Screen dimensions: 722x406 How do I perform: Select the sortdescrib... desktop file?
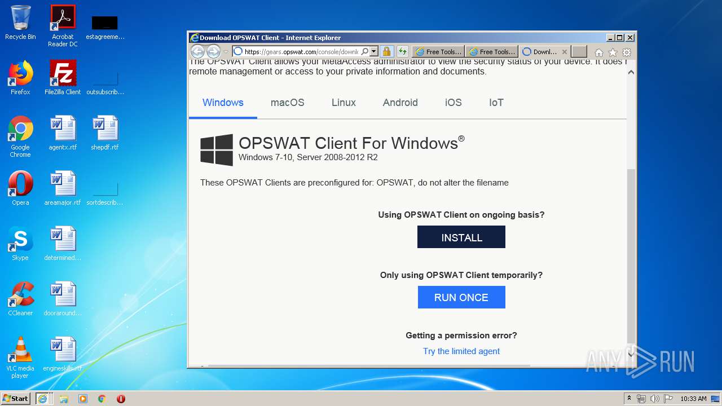pyautogui.click(x=105, y=193)
